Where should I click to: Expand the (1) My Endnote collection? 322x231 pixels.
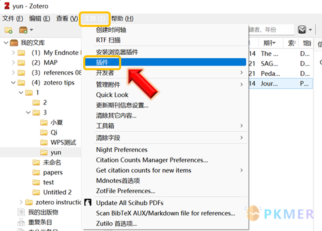13,53
